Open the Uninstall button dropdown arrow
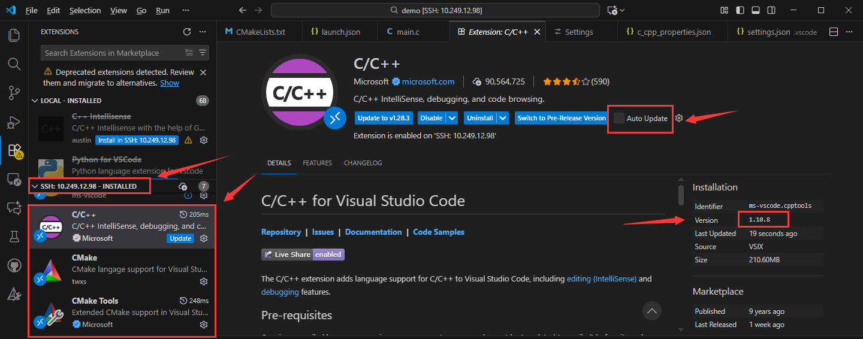The width and height of the screenshot is (863, 339). (x=503, y=118)
